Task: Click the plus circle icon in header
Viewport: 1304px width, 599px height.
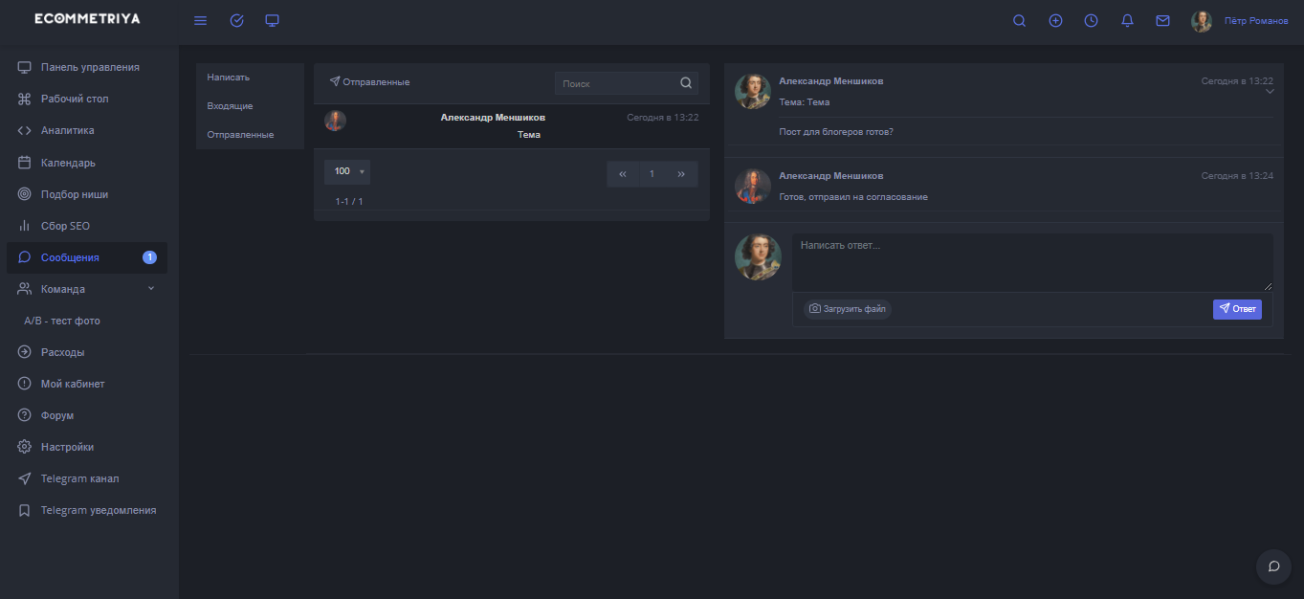Action: [x=1055, y=21]
